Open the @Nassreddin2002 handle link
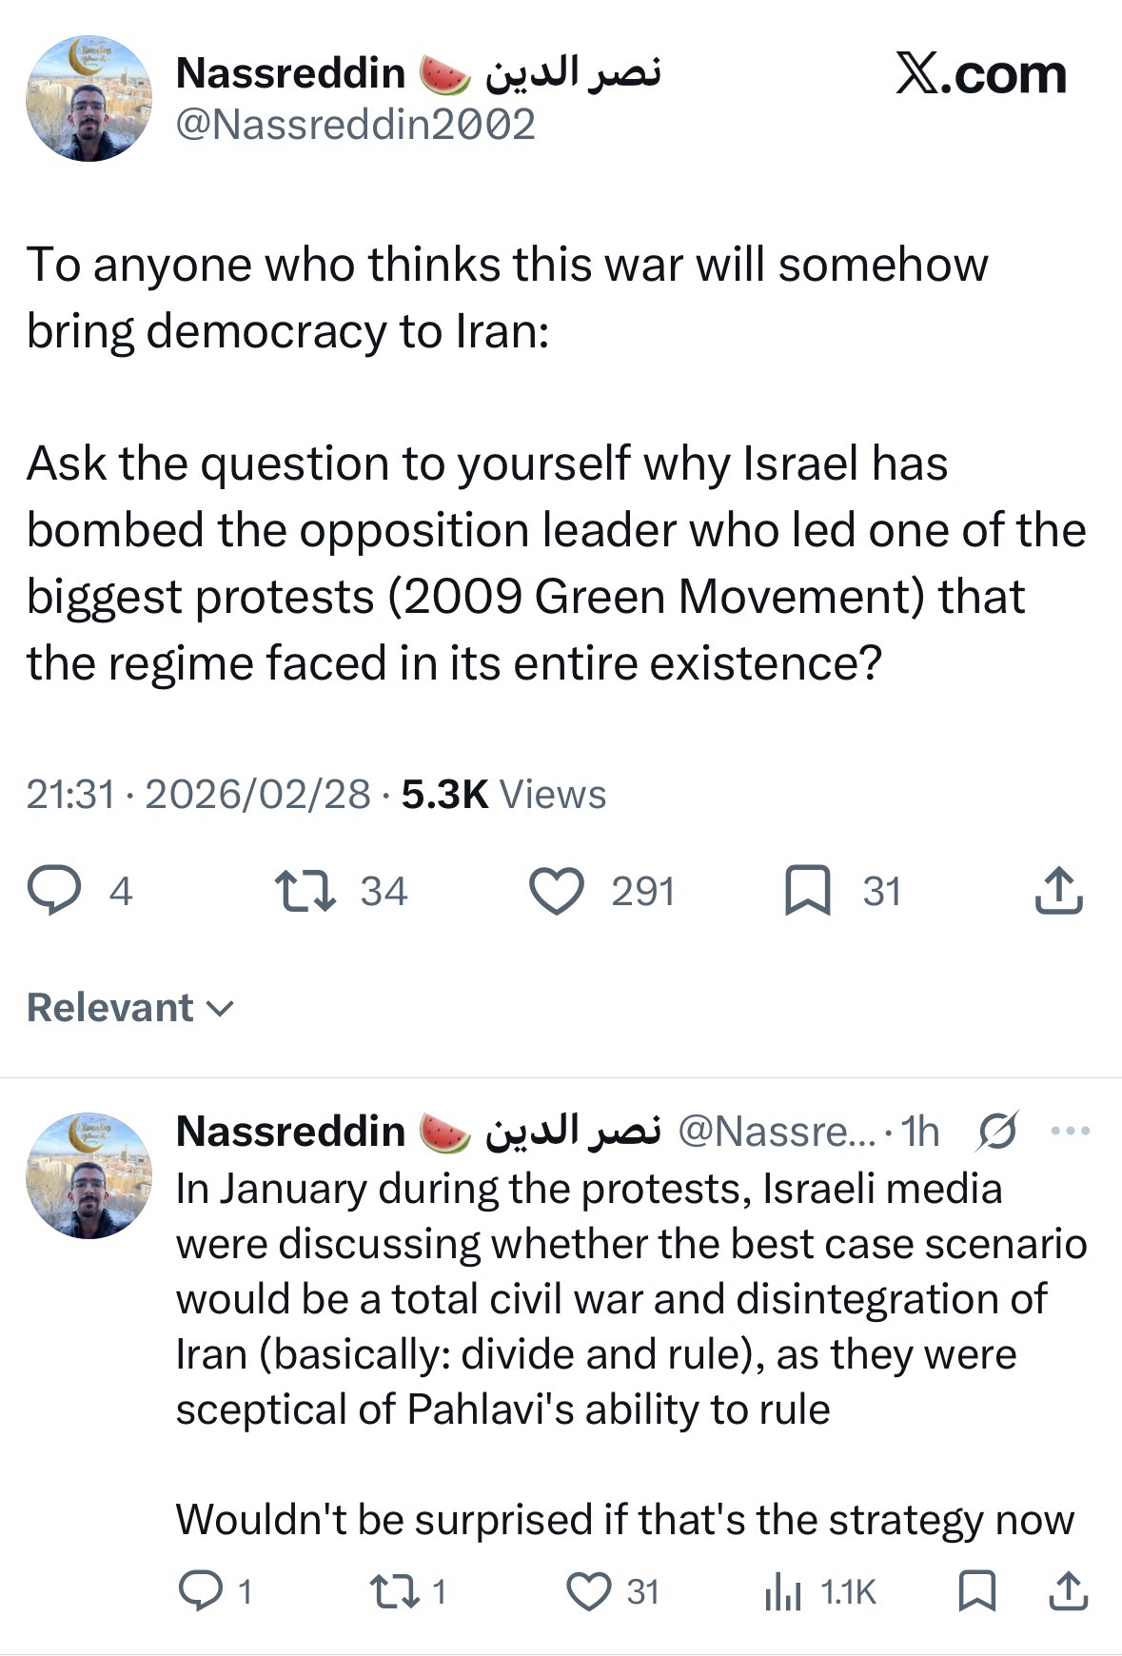 [356, 125]
